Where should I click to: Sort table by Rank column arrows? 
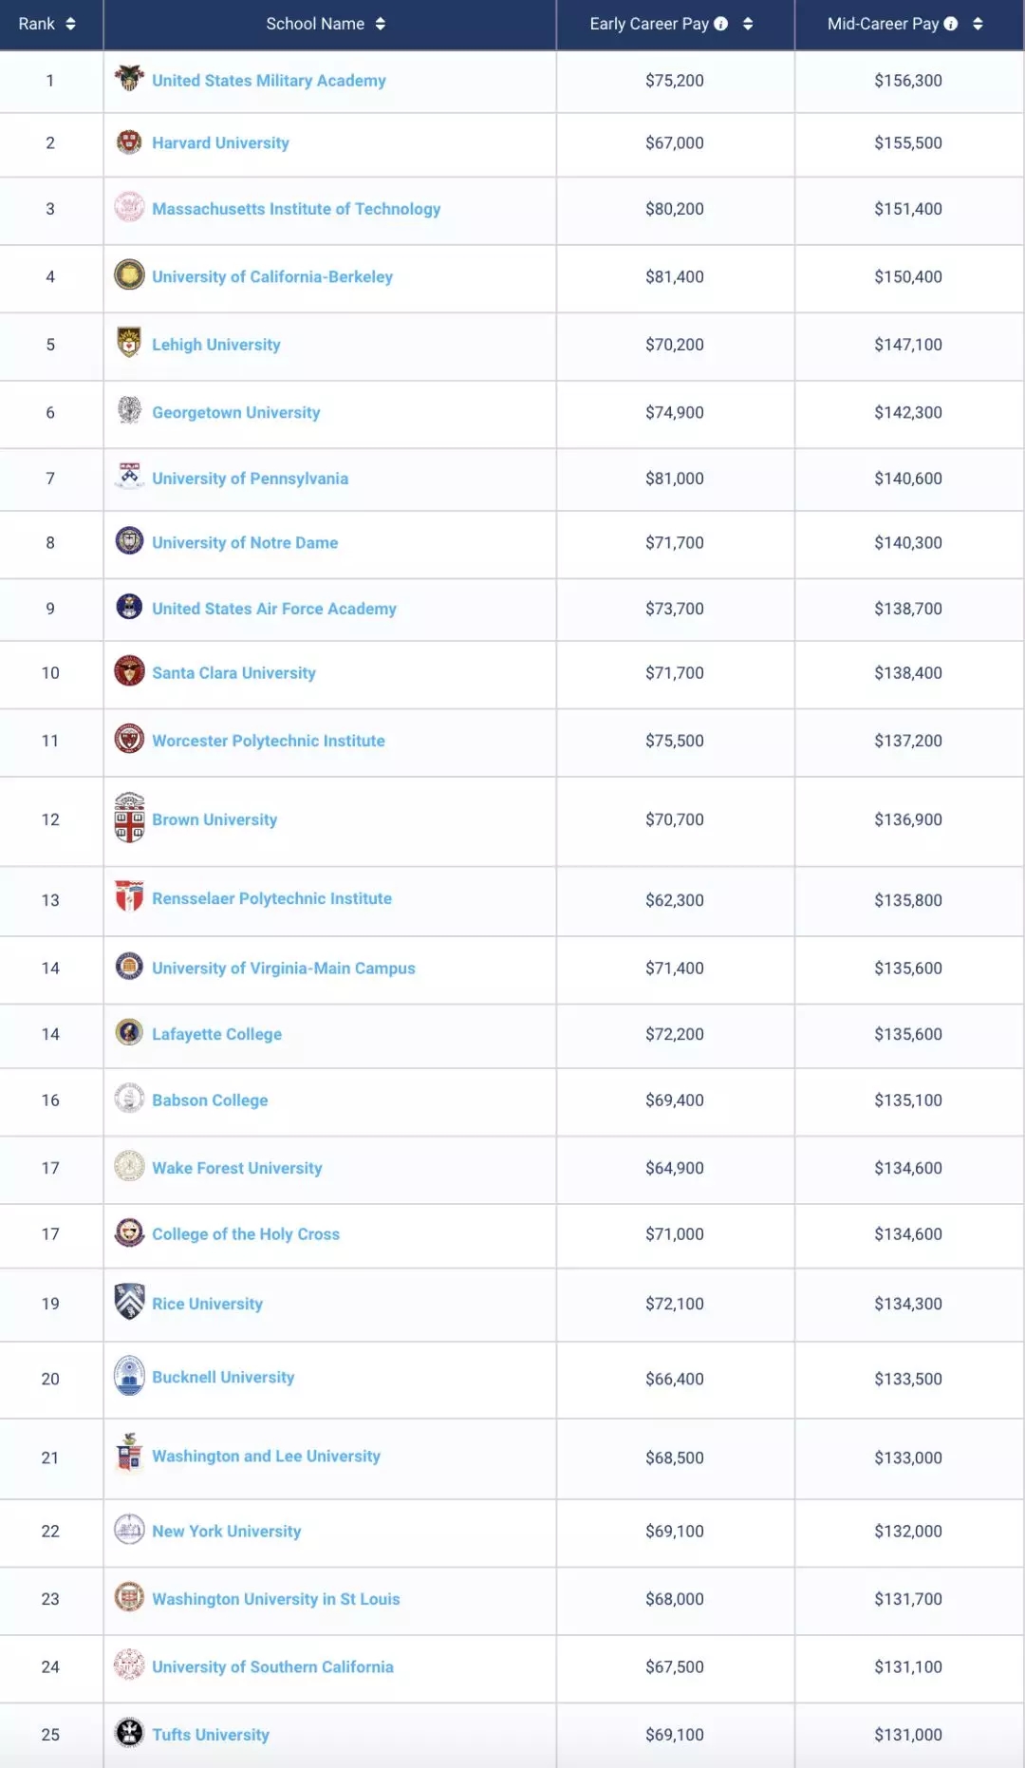pyautogui.click(x=70, y=24)
